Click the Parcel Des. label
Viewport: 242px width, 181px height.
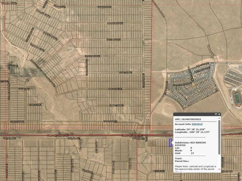[182, 161]
